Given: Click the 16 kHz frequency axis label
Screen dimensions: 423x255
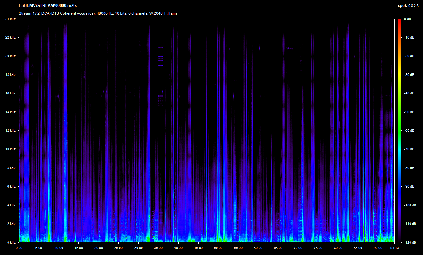Looking at the screenshot, I should click(x=10, y=93).
